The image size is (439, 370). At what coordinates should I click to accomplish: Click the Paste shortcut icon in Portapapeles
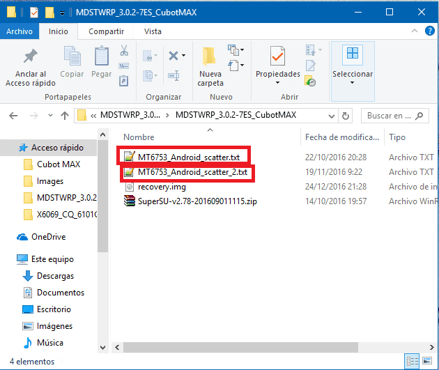[124, 81]
